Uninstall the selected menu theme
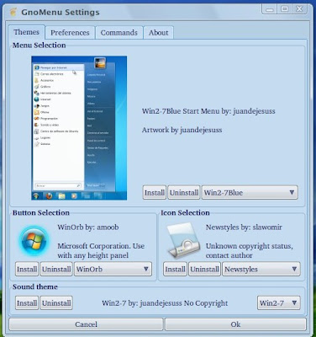 click(x=184, y=193)
